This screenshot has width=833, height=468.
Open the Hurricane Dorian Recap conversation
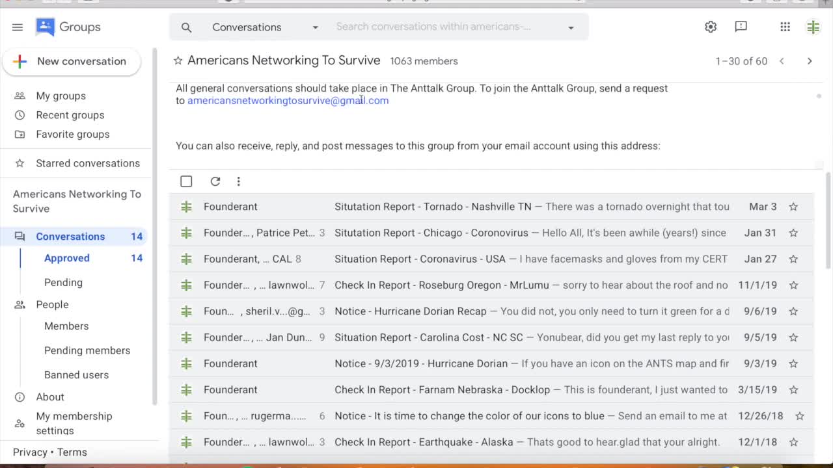[411, 311]
